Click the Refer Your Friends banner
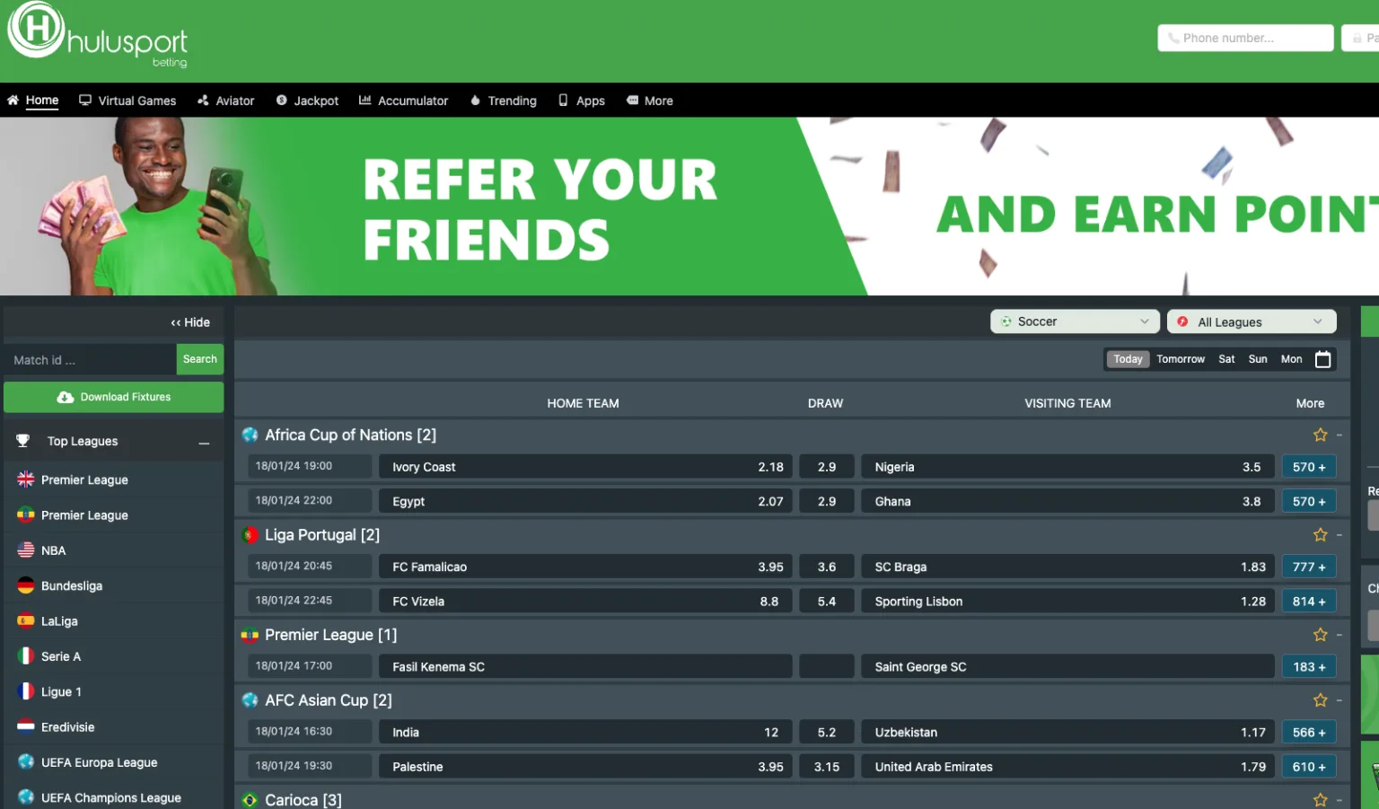The width and height of the screenshot is (1379, 809). click(x=689, y=207)
